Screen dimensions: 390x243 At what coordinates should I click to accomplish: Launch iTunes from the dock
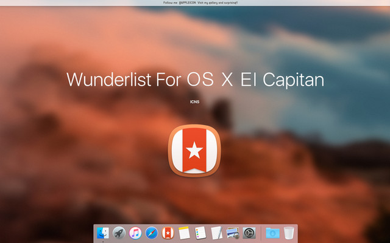tap(135, 233)
